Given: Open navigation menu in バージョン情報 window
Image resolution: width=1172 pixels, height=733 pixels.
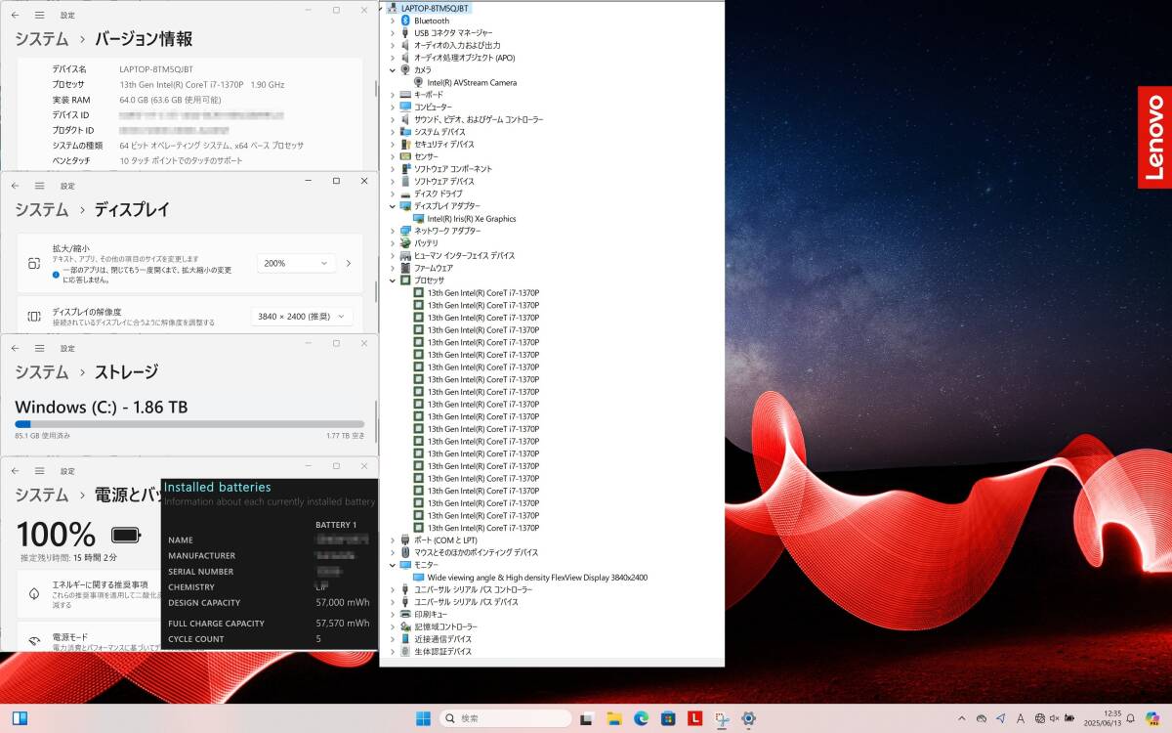Looking at the screenshot, I should (40, 16).
